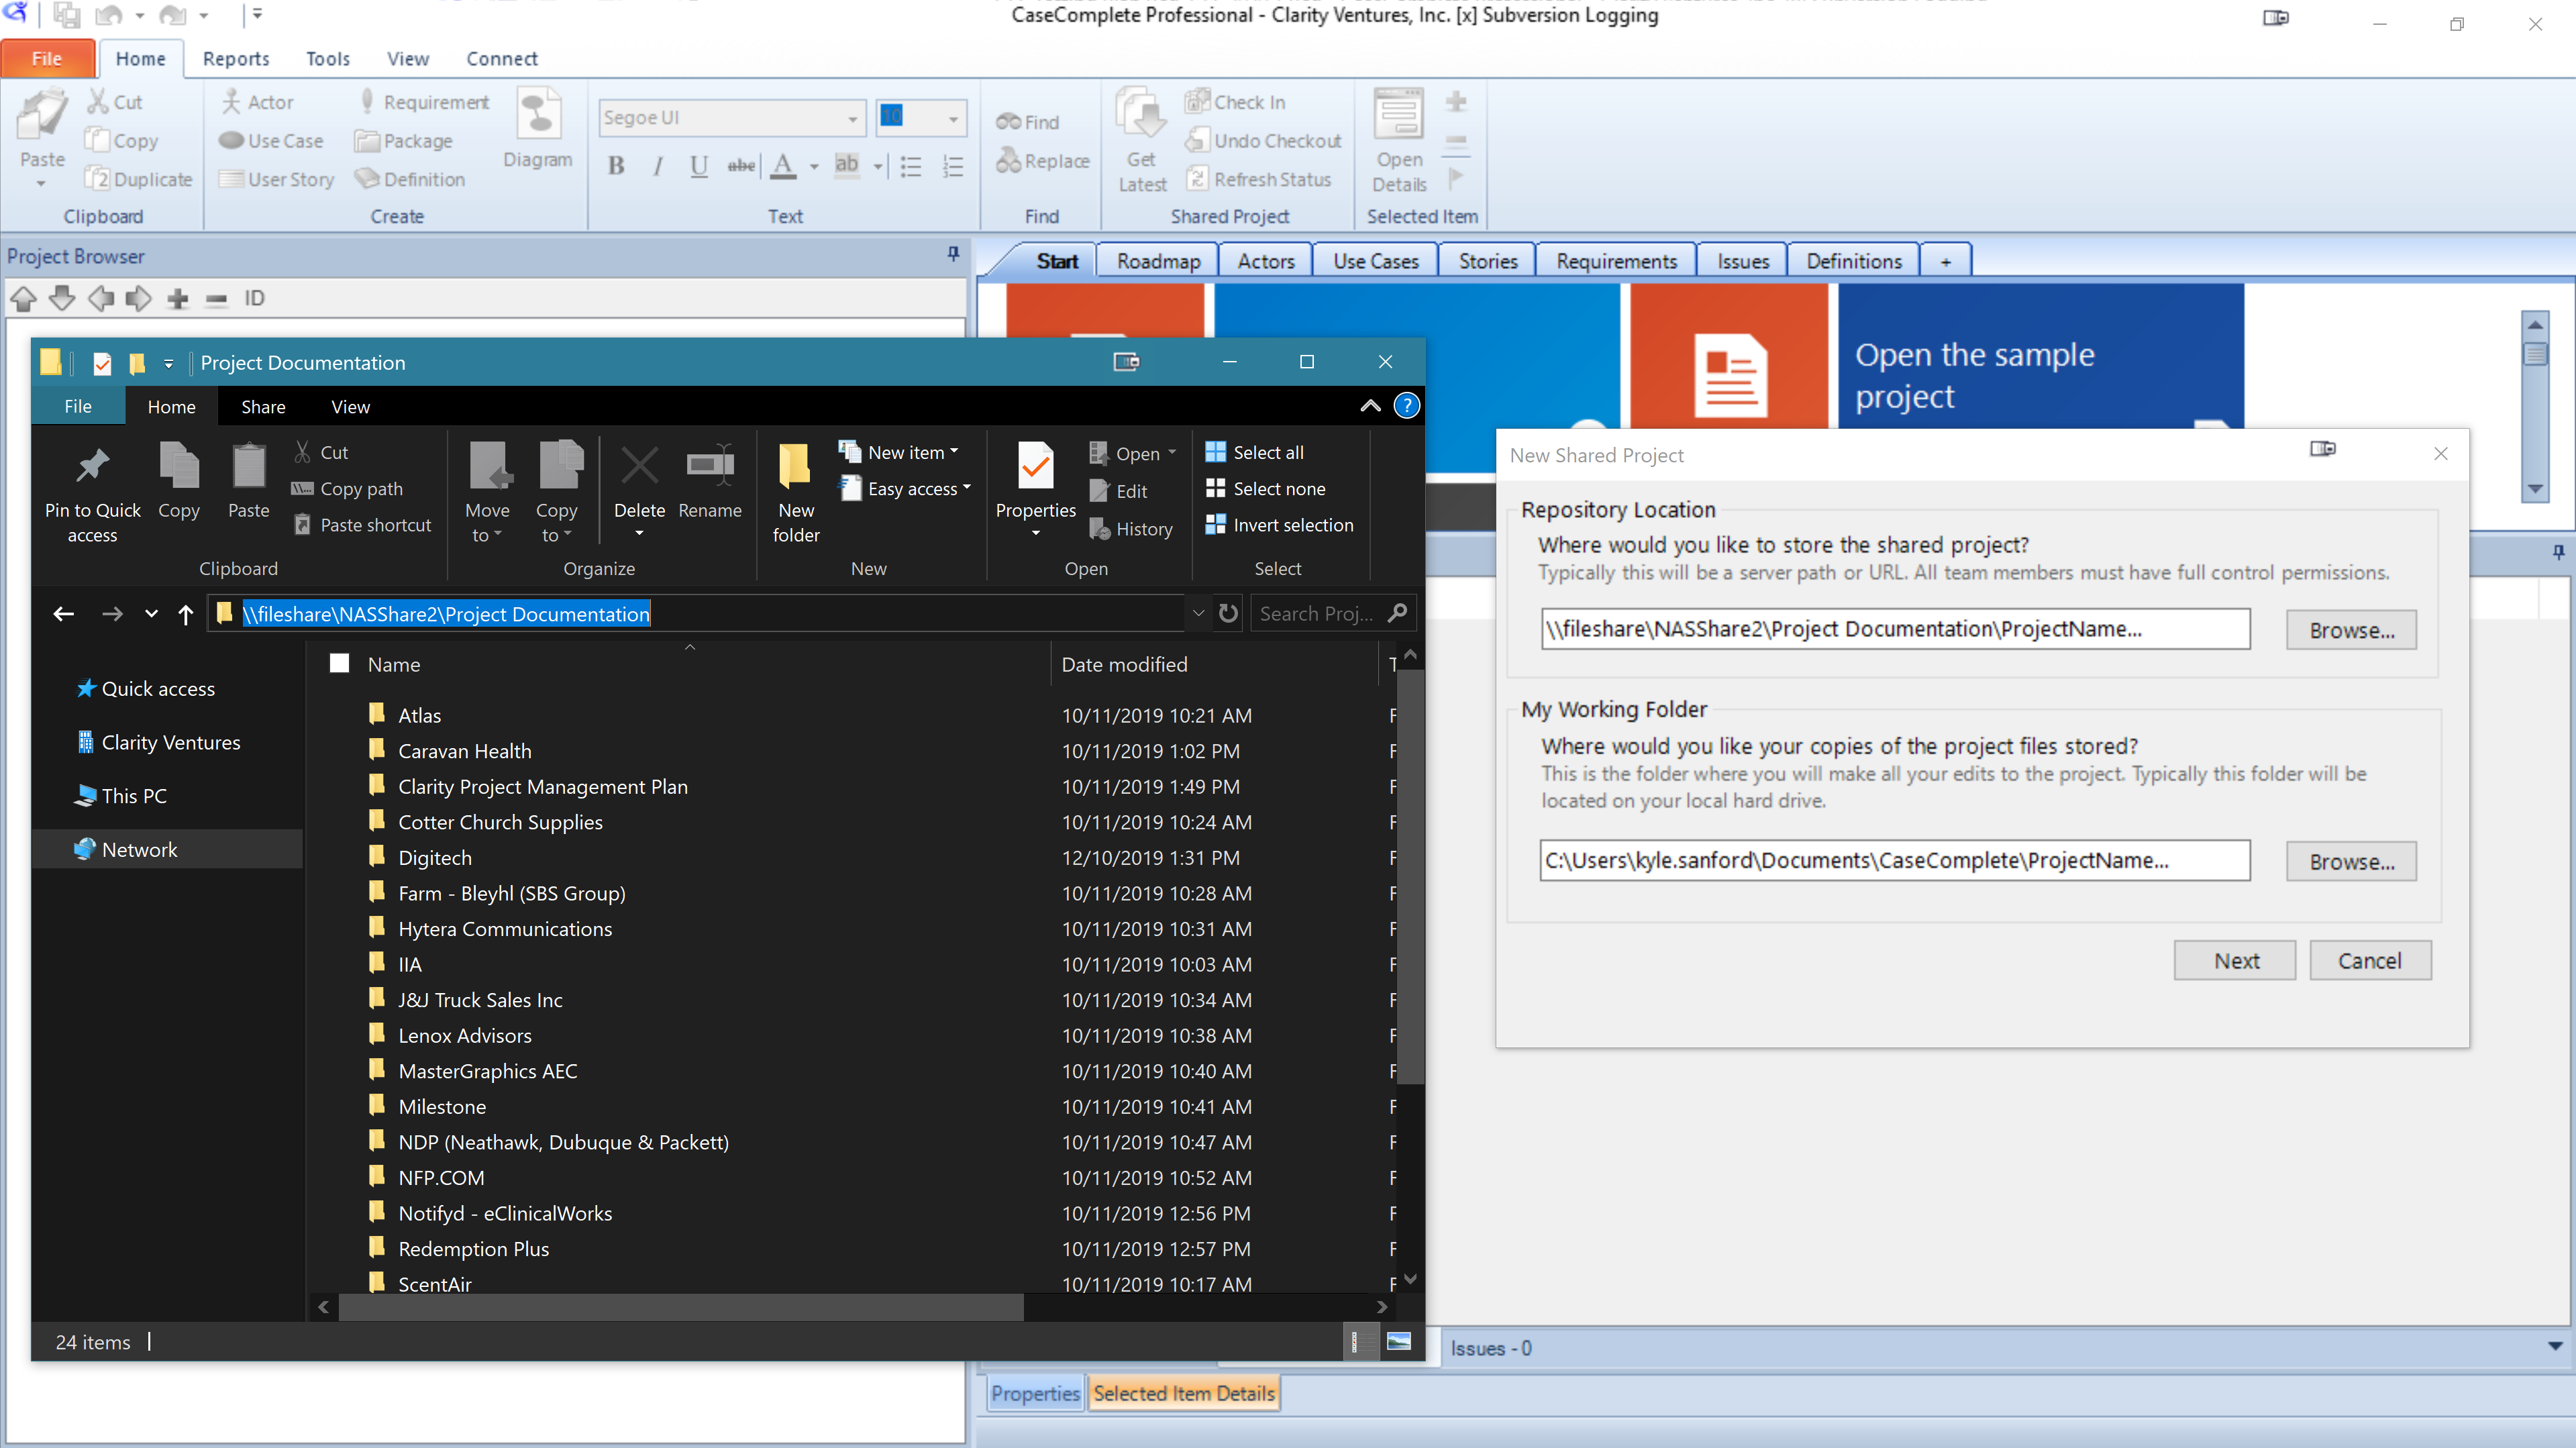
Task: Collapse the Explorer ribbon with chevron
Action: [x=1370, y=406]
